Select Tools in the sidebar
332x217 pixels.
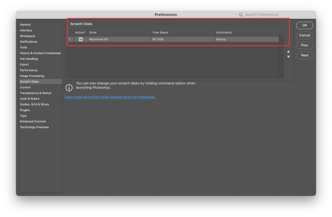pyautogui.click(x=23, y=48)
